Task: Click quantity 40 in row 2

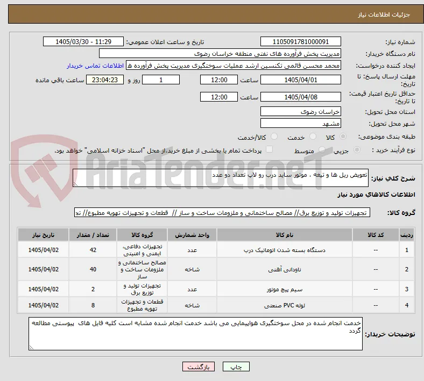Action: point(93,269)
